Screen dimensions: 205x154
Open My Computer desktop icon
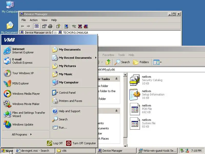point(10,7)
